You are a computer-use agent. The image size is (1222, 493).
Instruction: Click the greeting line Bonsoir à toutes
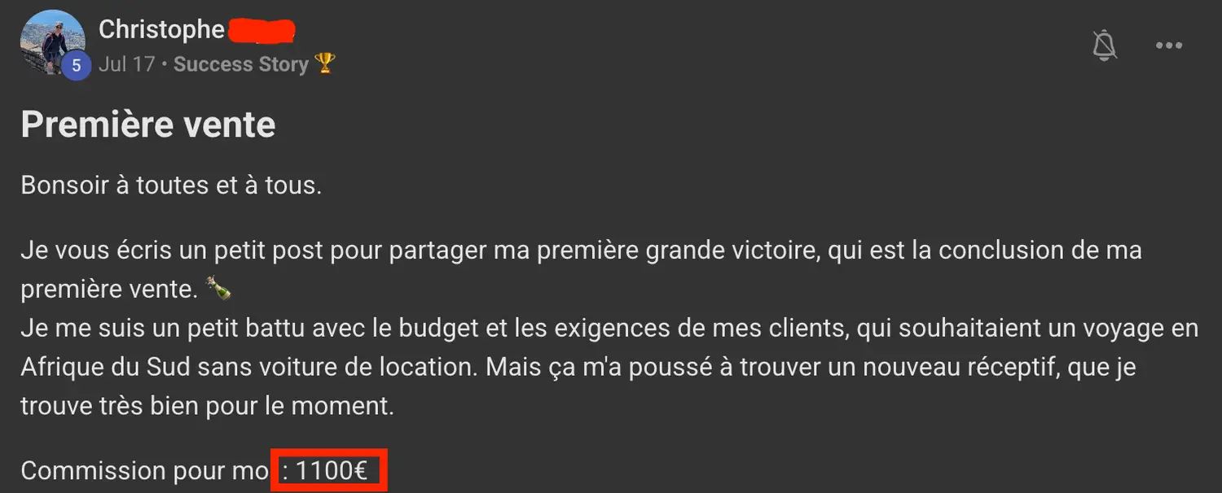(x=171, y=185)
